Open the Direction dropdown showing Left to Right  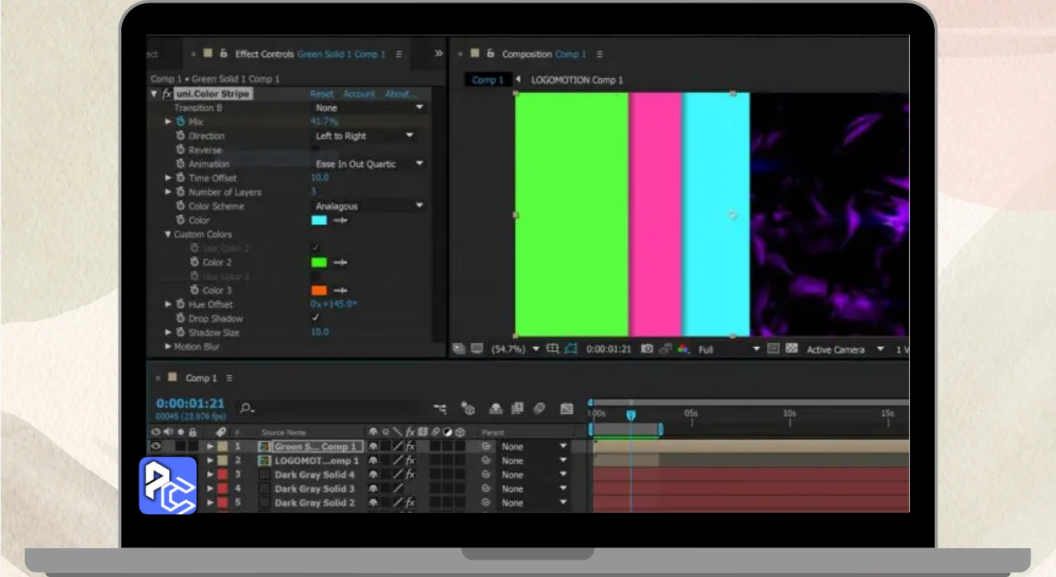point(365,136)
